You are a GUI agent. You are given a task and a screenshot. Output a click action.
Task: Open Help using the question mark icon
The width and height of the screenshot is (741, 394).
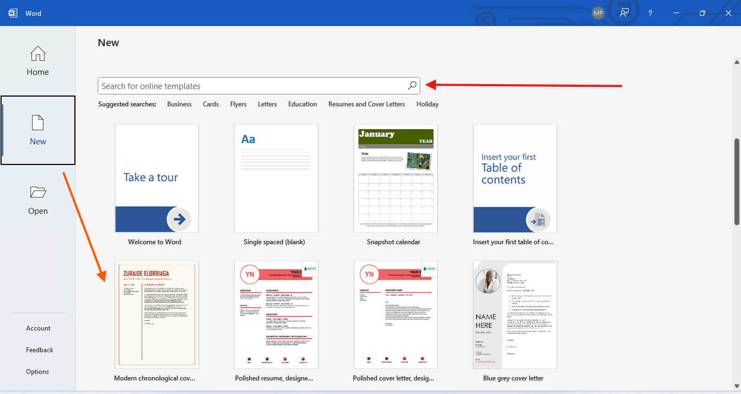point(650,12)
